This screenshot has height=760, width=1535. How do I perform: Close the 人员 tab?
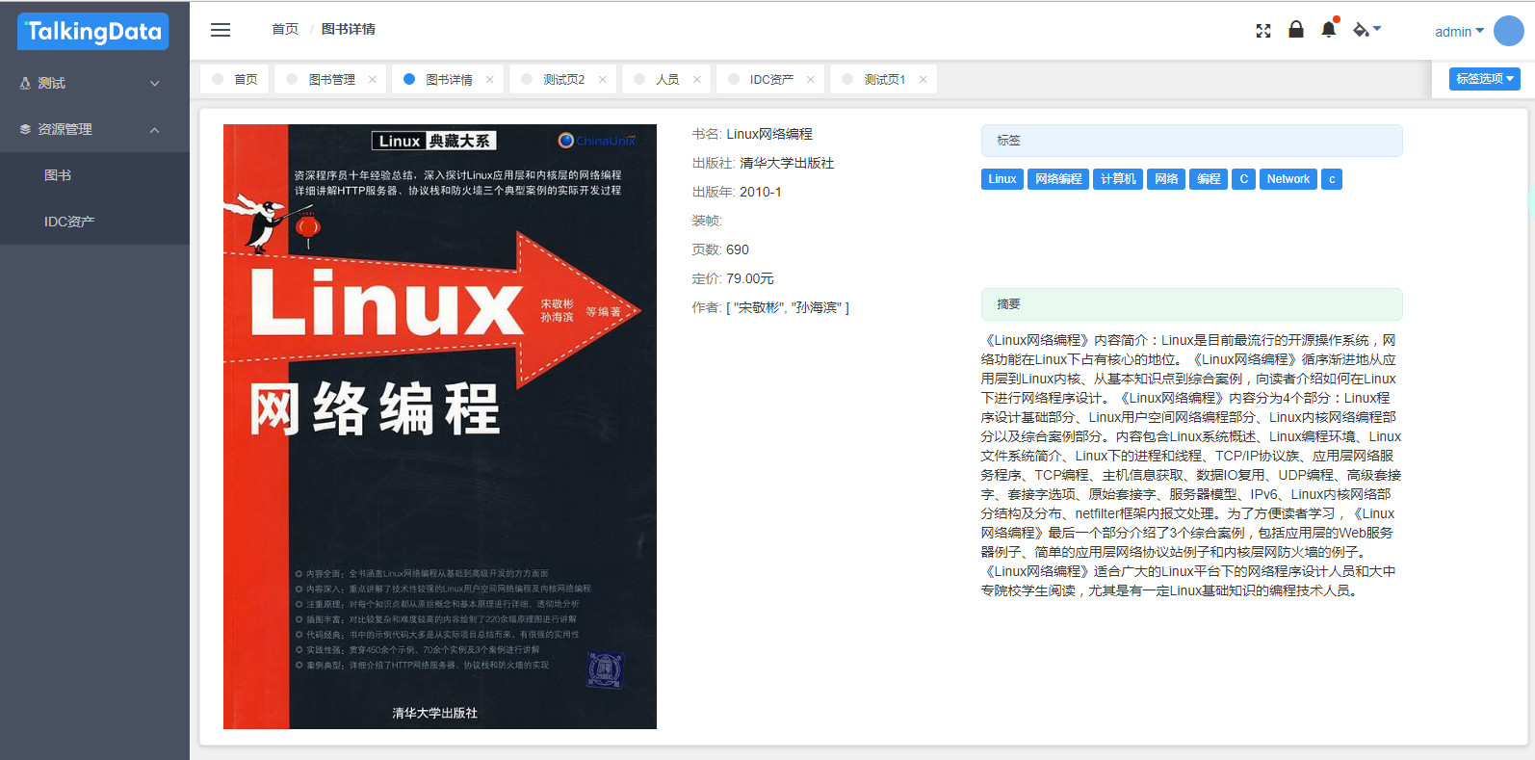pyautogui.click(x=697, y=80)
